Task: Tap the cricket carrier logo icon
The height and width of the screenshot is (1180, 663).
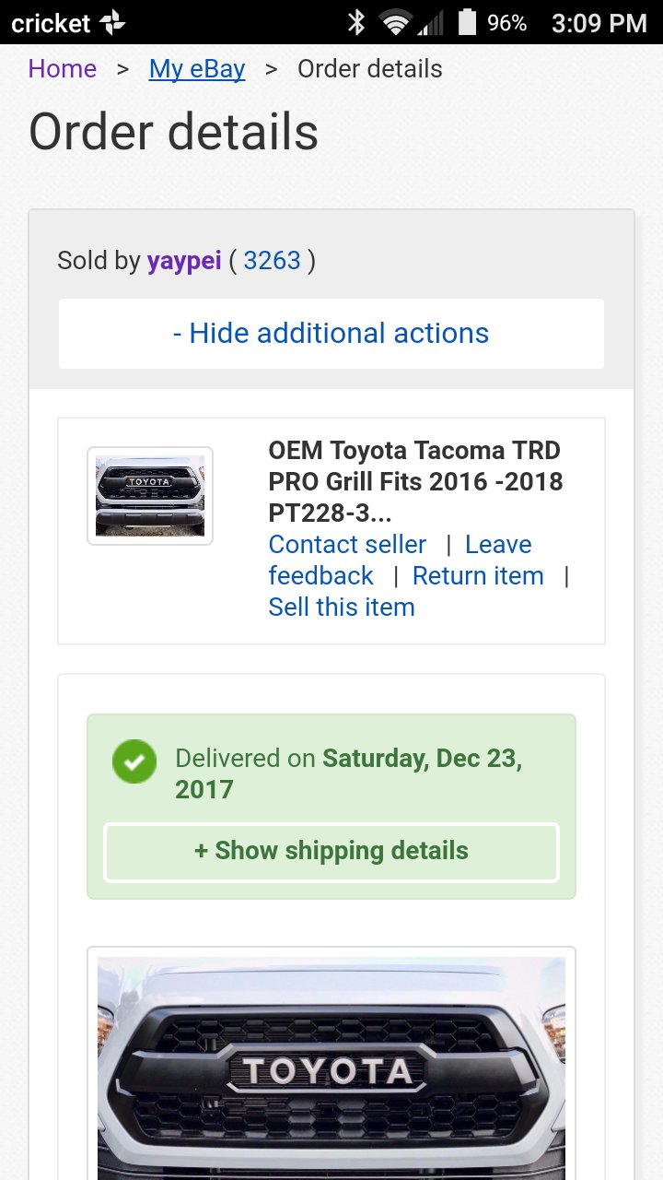Action: point(112,23)
